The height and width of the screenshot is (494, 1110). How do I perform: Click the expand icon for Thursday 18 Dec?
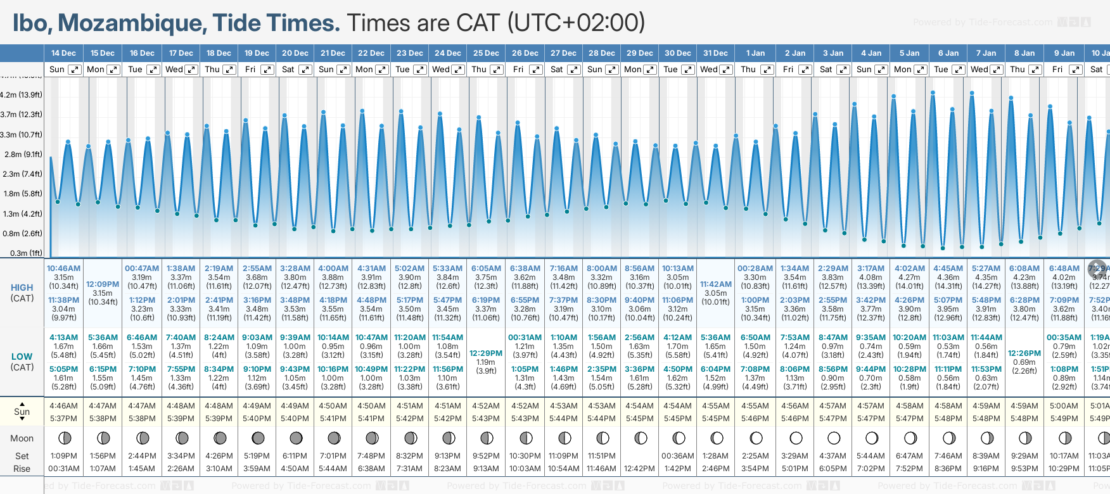click(229, 70)
